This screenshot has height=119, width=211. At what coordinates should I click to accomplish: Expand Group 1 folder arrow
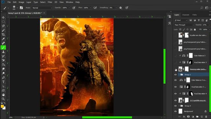(x=179, y=75)
